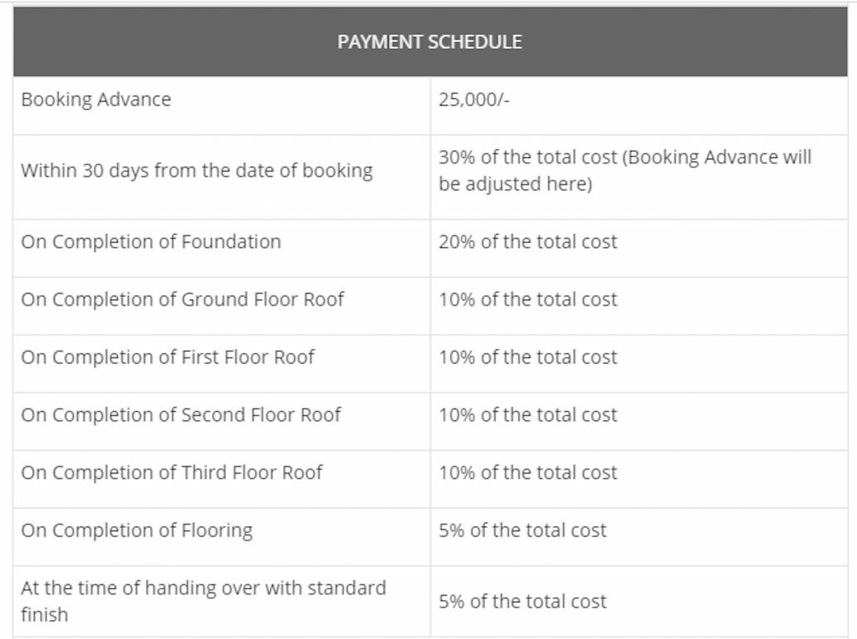Click the 10% cost cell for Second Floor Roof
The image size is (857, 639).
pos(528,415)
